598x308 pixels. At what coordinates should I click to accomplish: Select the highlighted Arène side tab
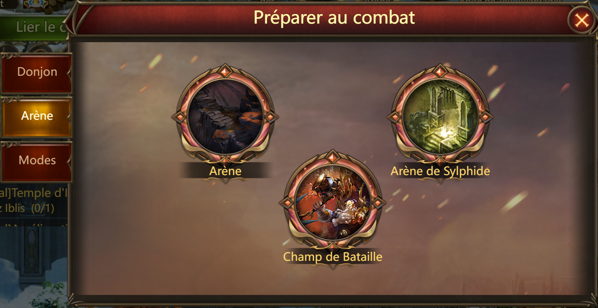[36, 116]
